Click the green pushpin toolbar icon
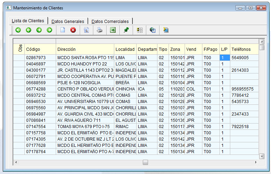 [126, 30]
